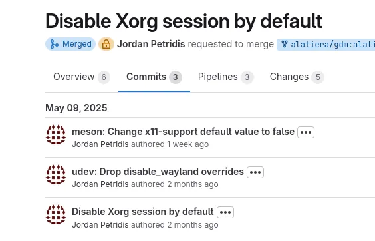Click the orange lock confidentiality icon
This screenshot has width=375, height=241.
click(x=106, y=44)
